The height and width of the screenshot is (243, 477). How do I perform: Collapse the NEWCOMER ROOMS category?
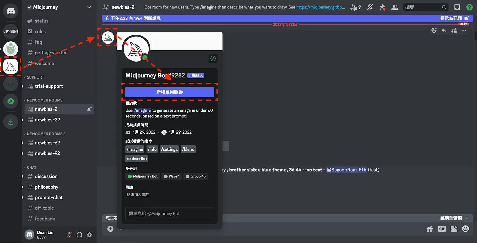point(43,100)
